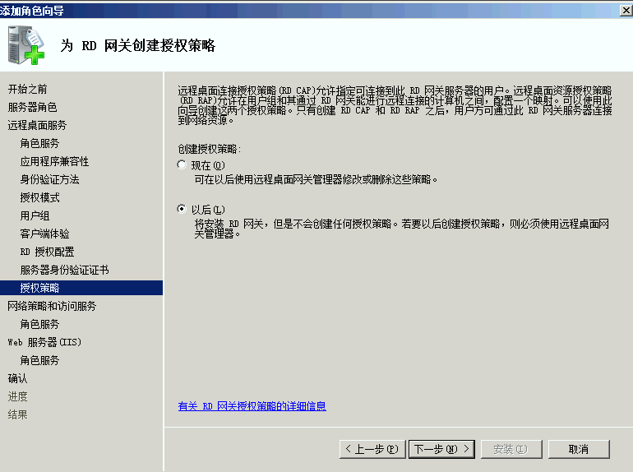633x472 pixels.
Task: Click the server role wizard icon
Action: click(25, 45)
